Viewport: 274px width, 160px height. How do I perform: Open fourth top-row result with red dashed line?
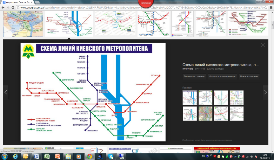click(x=153, y=24)
